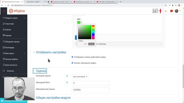Click the hex color value field
The width and height of the screenshot is (184, 103).
[x=86, y=41]
